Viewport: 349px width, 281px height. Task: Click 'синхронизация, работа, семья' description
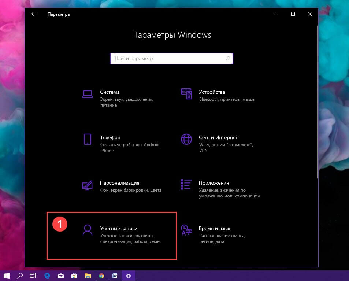(131, 241)
